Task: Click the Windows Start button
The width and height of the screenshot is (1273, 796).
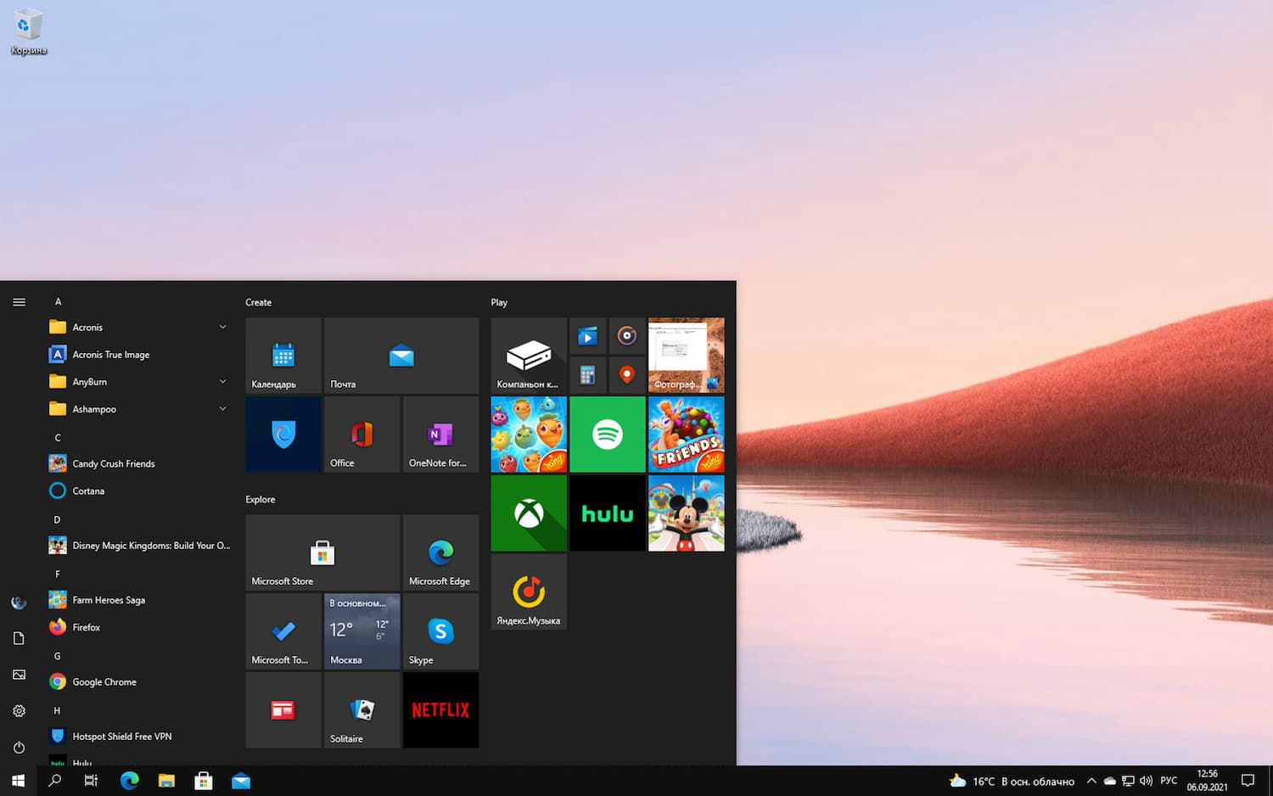Action: coord(18,781)
